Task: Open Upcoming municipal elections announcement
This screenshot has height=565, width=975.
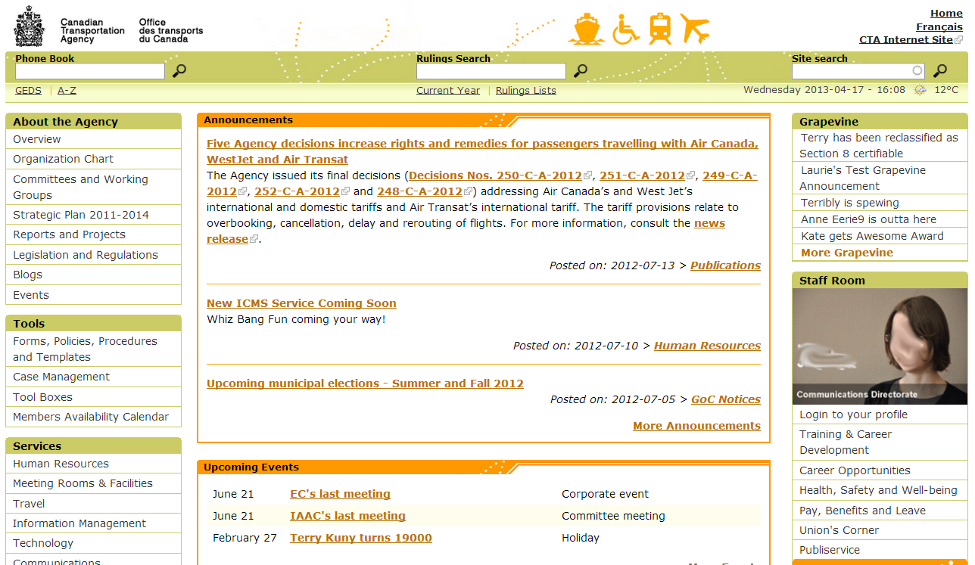Action: (x=365, y=383)
